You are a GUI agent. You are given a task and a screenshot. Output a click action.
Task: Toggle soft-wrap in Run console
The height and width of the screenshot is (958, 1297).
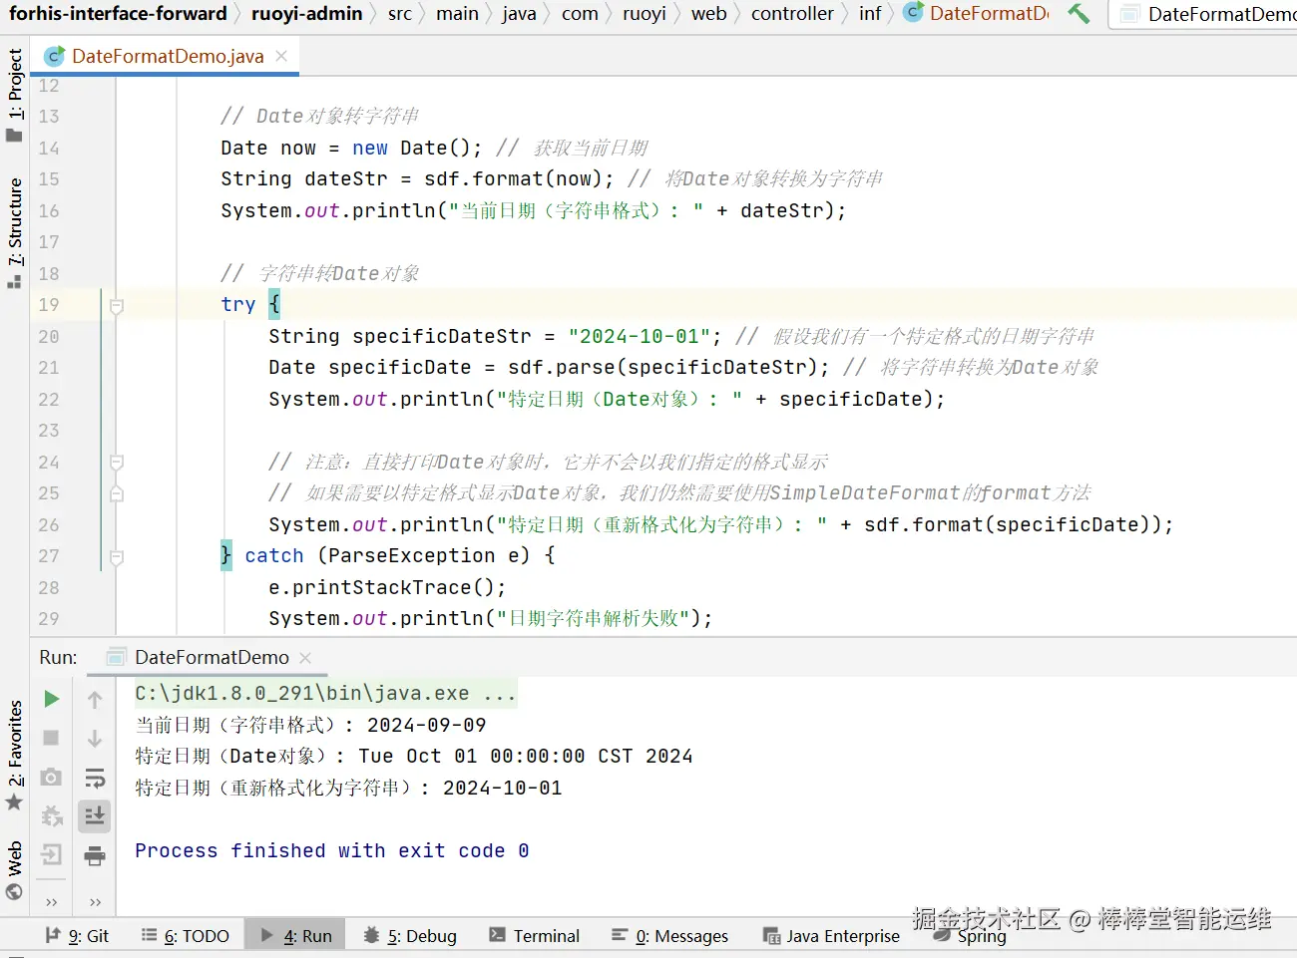(x=95, y=778)
